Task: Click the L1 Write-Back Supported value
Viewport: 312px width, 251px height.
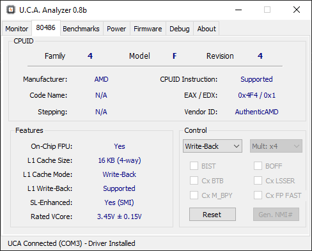Action: (x=120, y=188)
